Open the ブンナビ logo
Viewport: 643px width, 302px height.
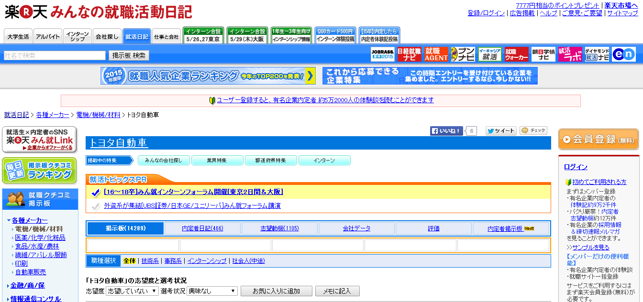click(463, 54)
